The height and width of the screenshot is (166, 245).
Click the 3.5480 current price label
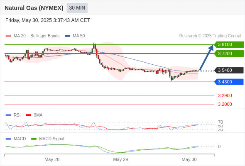[x=229, y=70]
